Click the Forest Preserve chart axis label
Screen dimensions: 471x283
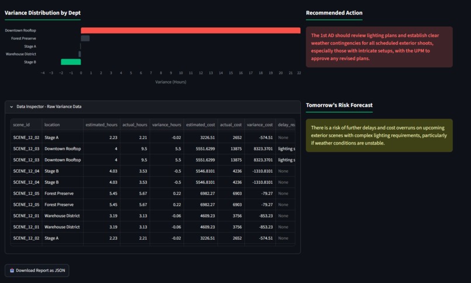point(23,39)
